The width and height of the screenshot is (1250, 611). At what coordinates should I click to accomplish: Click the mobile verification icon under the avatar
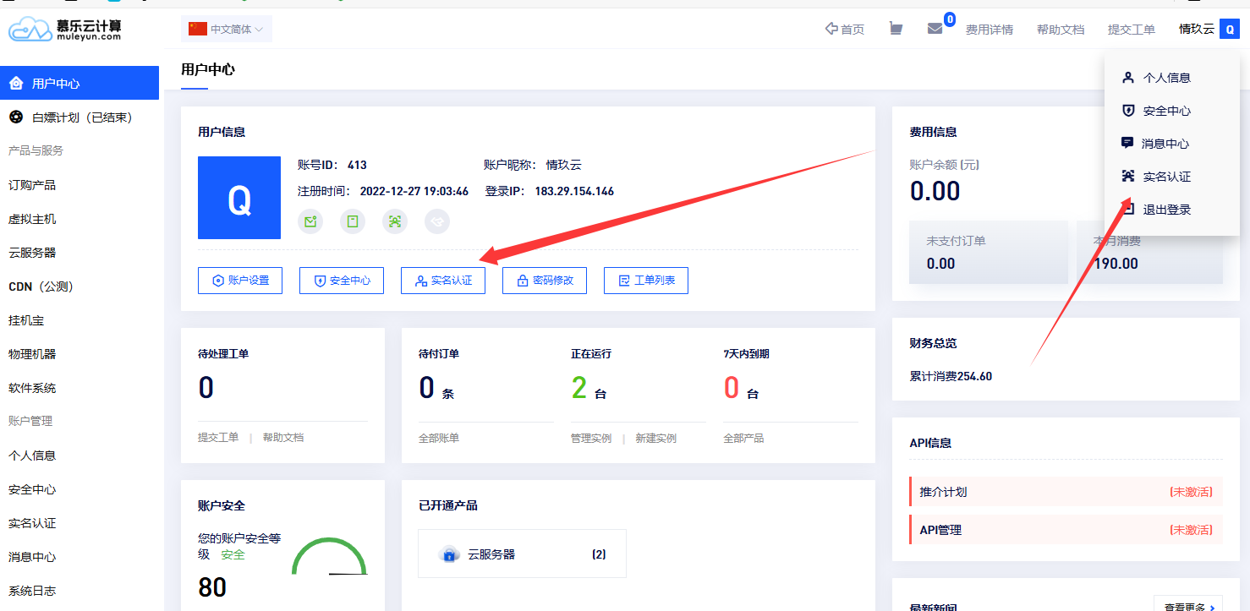click(353, 221)
